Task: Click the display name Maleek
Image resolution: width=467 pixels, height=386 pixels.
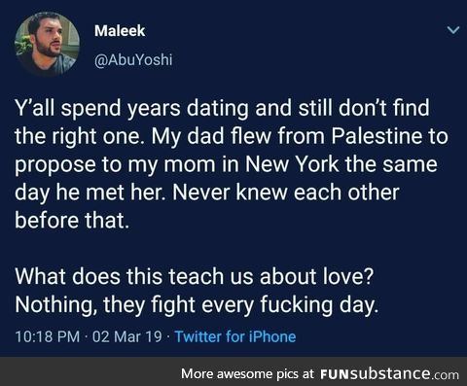Action: coord(120,31)
